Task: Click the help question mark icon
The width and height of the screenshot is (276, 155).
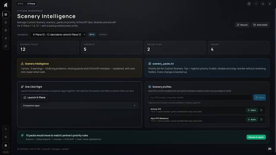Action: click(x=249, y=4)
